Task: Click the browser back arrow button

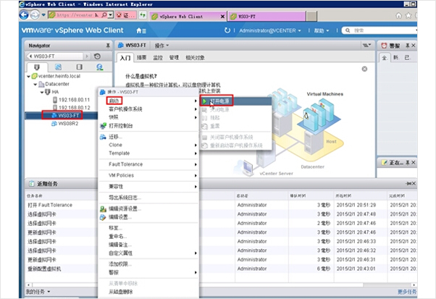Action: point(24,14)
